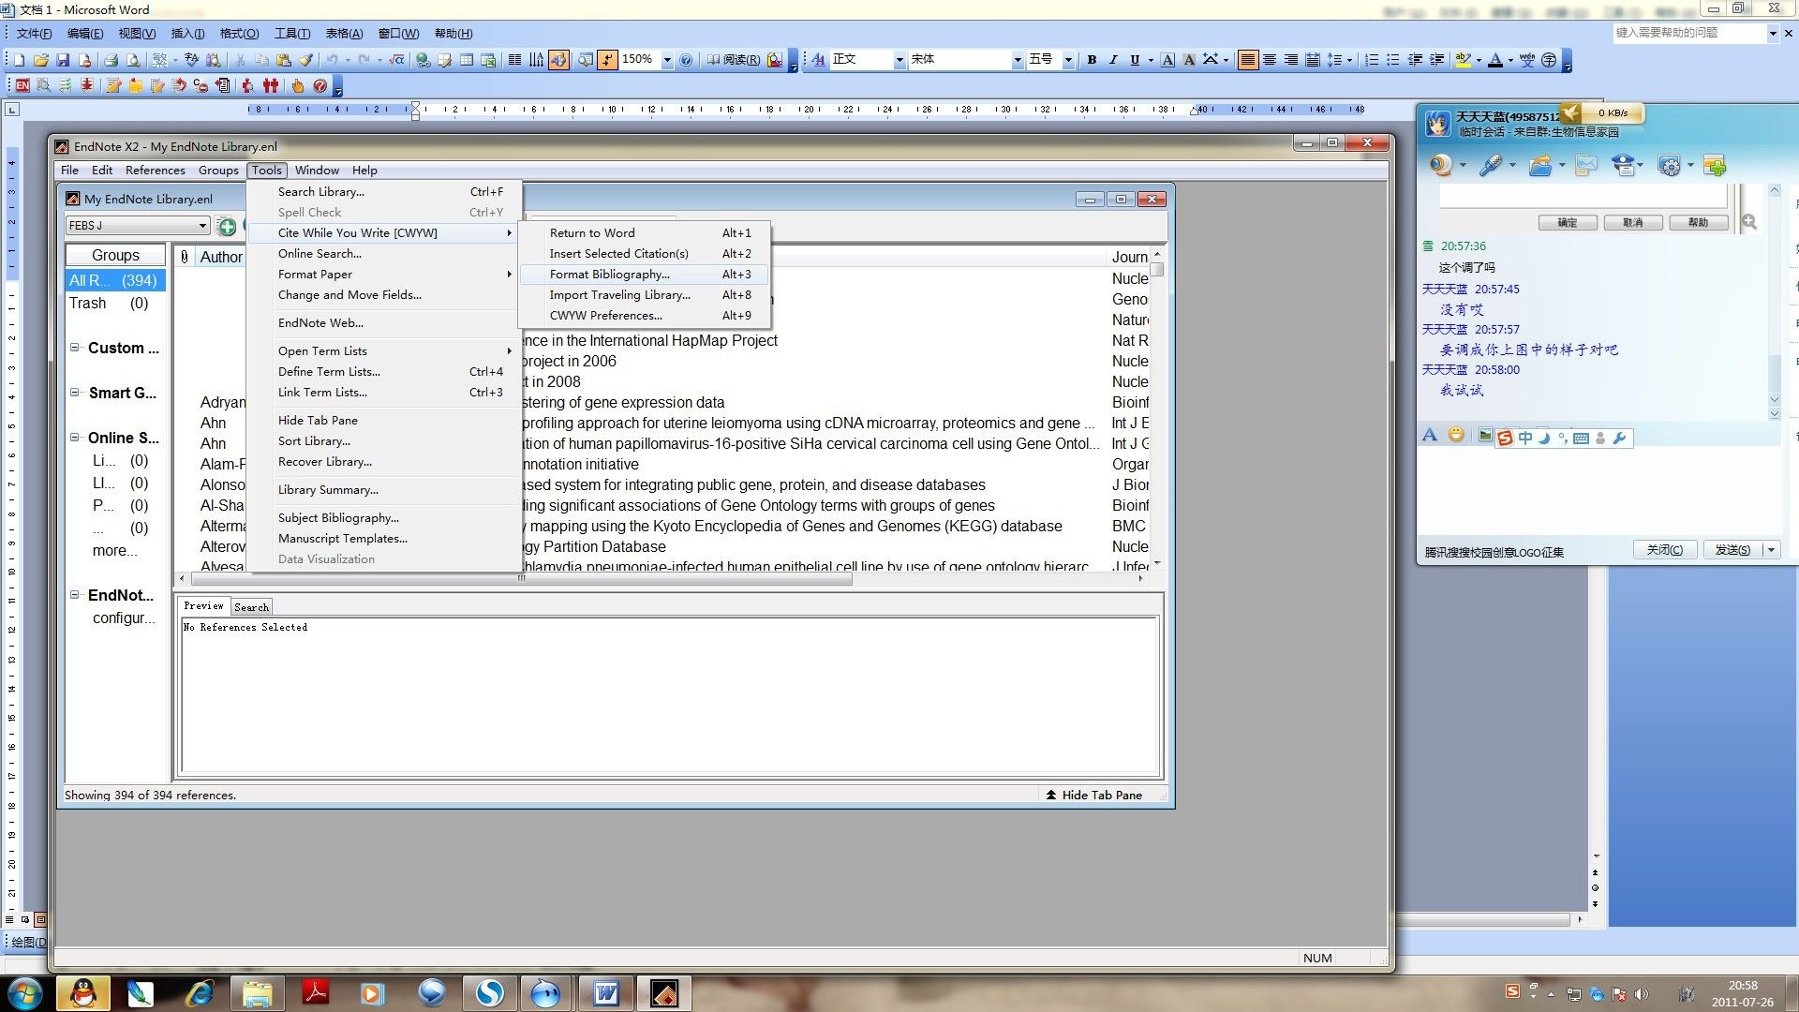
Task: Click the Format Painter brush icon
Action: [x=306, y=60]
